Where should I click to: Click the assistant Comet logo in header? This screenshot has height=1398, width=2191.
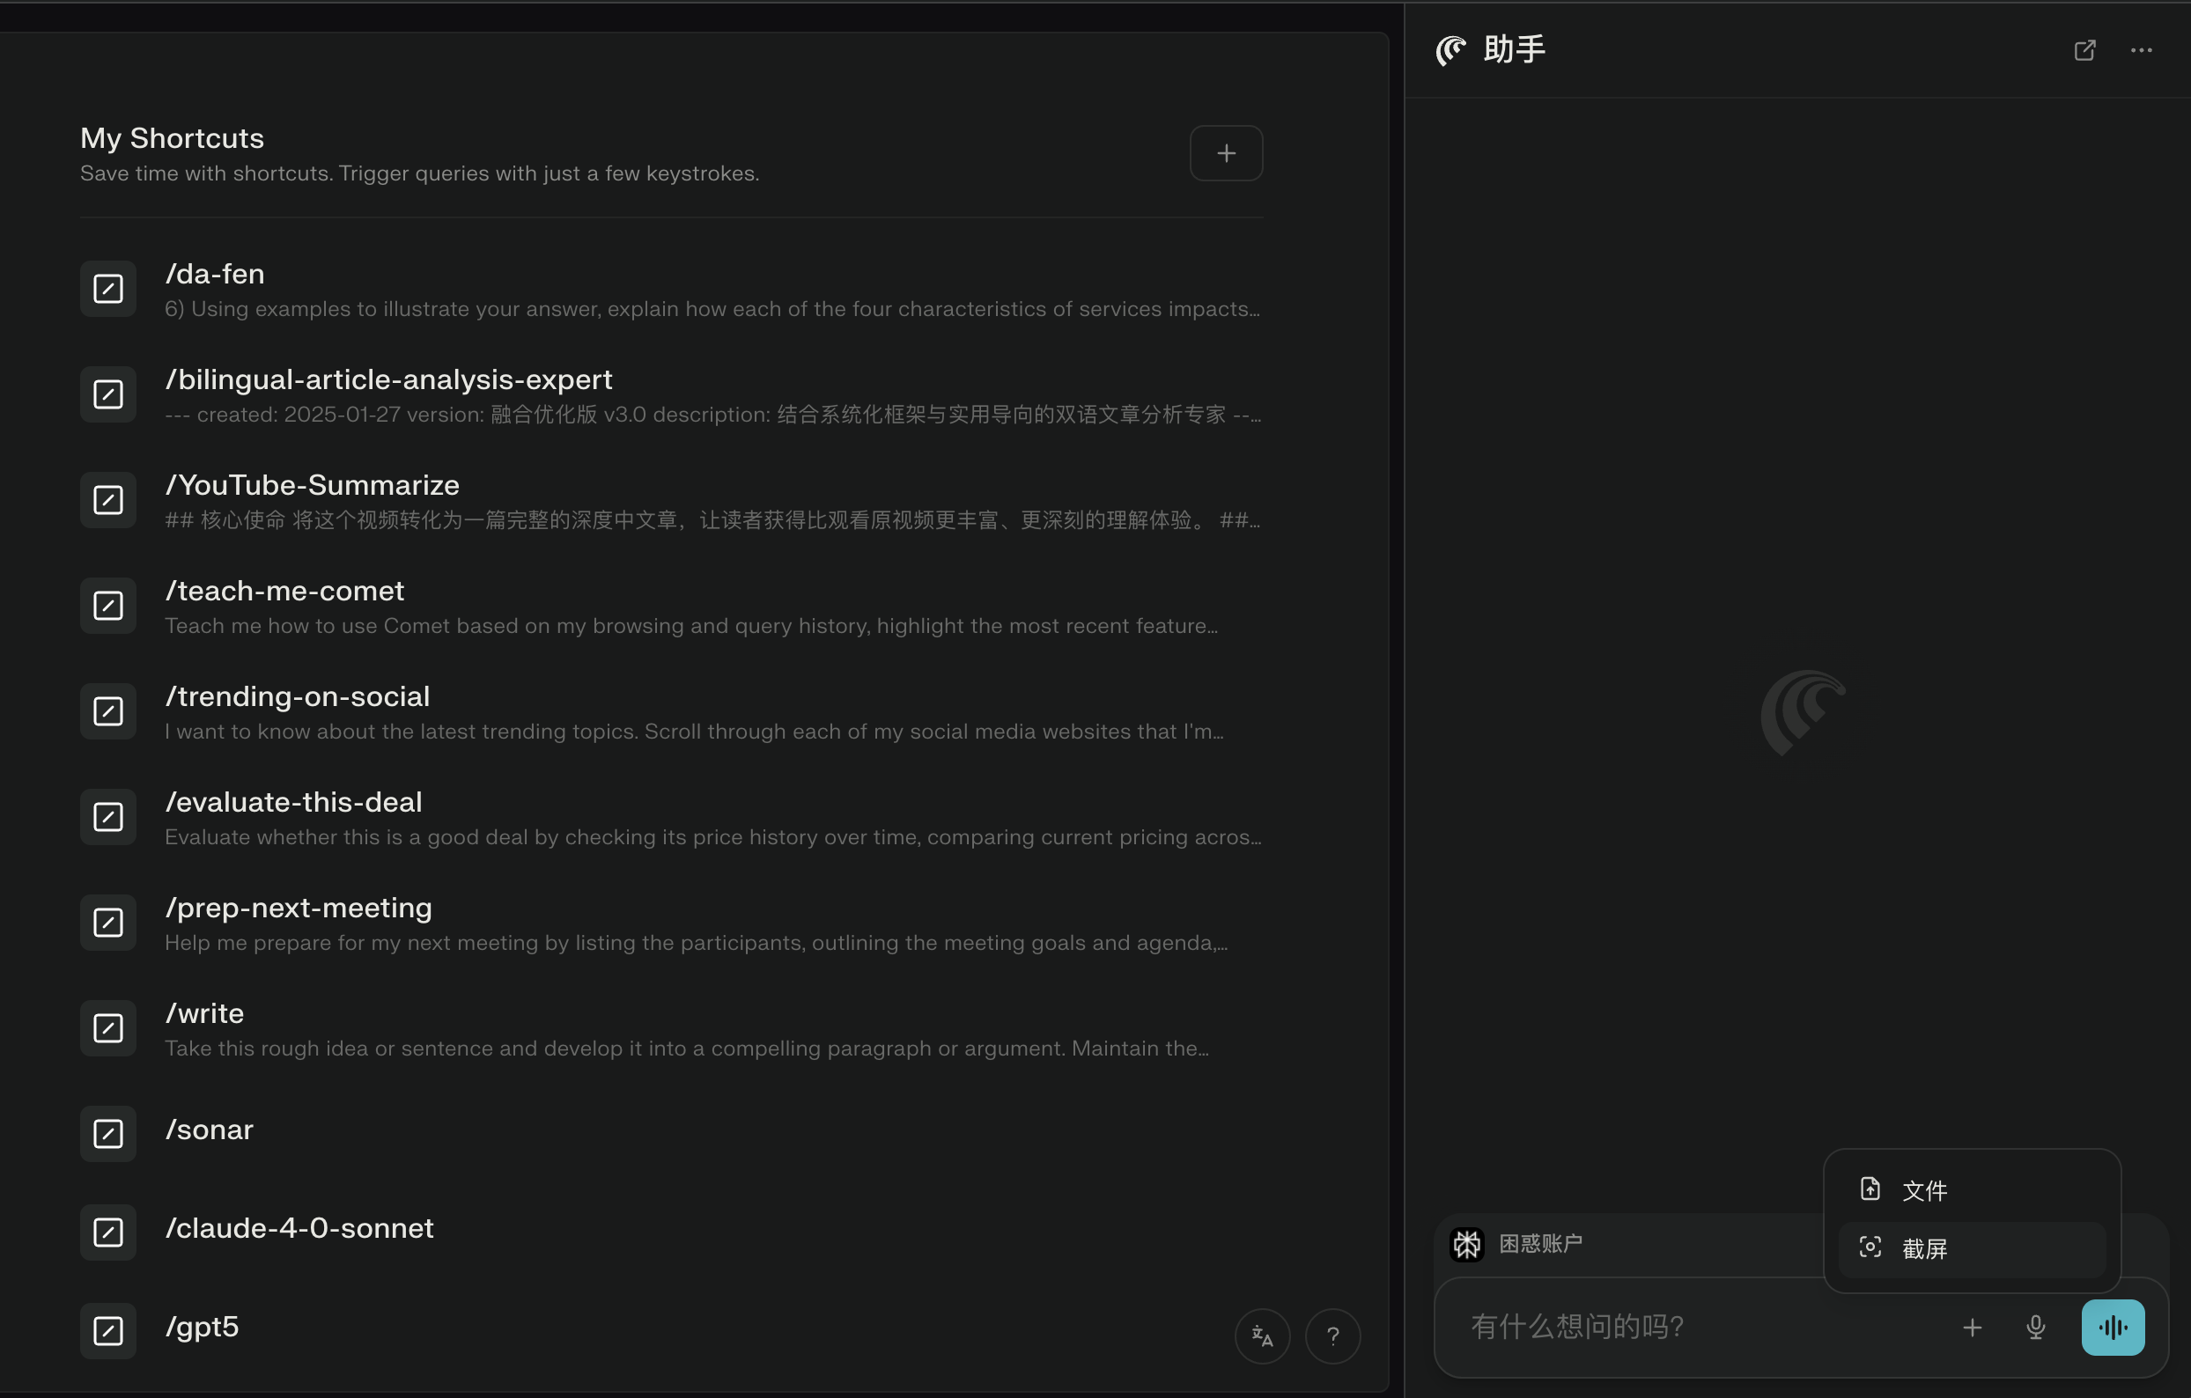[1450, 50]
